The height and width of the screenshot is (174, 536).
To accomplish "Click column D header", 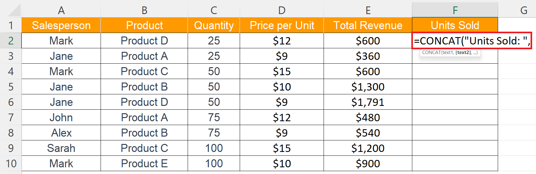I will tap(281, 11).
